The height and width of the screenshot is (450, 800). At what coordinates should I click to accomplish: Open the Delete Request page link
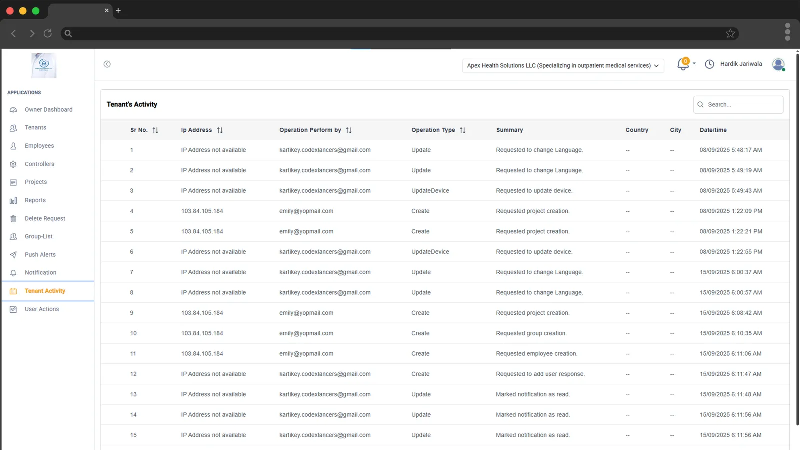click(x=45, y=219)
